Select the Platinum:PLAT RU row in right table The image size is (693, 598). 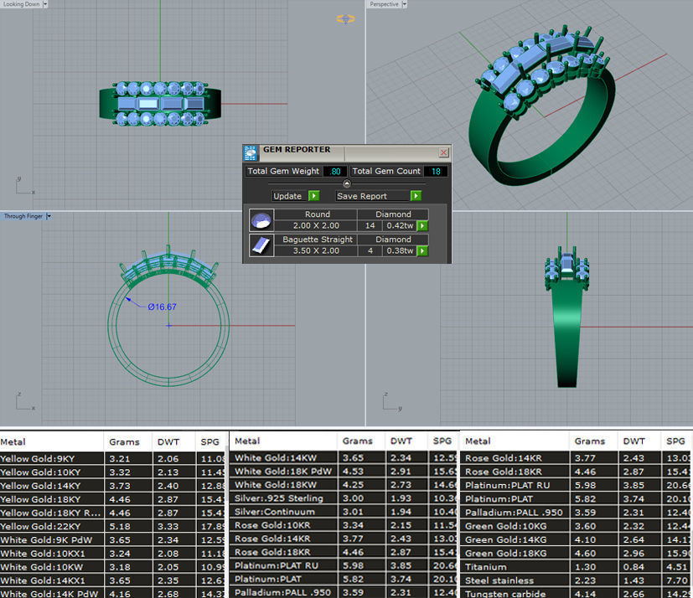point(577,486)
